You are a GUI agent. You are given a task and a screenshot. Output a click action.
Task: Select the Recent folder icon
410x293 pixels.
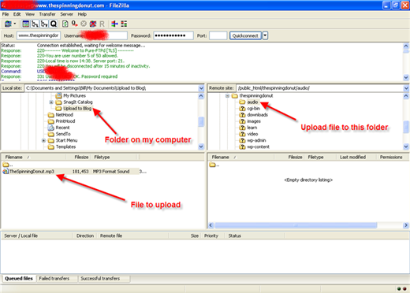tap(50, 128)
